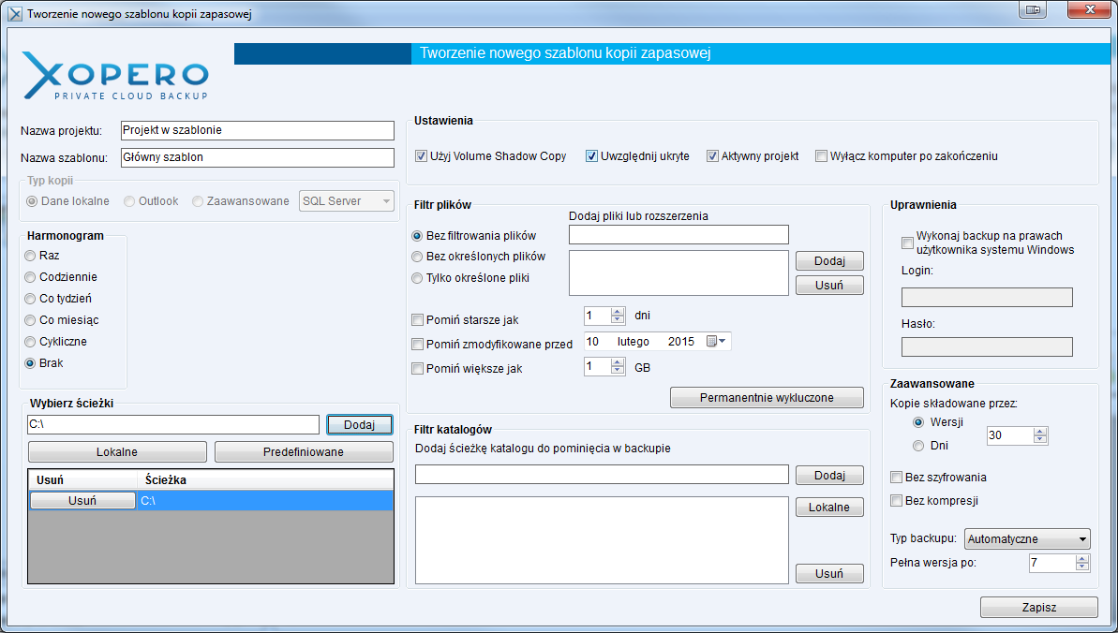Focus the path entry field containing C:\

[x=173, y=424]
